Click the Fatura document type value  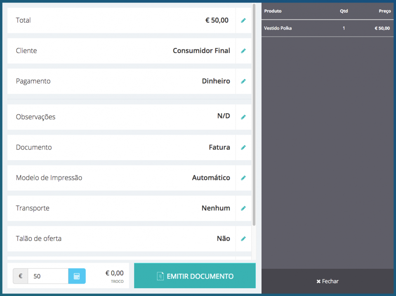pos(219,147)
